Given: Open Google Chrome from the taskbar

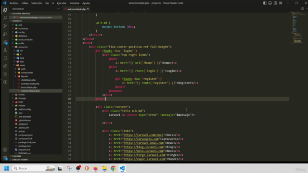Looking at the screenshot, I should click(114, 168).
